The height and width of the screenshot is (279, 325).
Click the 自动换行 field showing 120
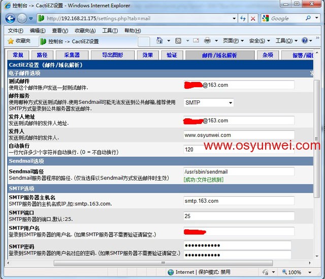pos(239,150)
